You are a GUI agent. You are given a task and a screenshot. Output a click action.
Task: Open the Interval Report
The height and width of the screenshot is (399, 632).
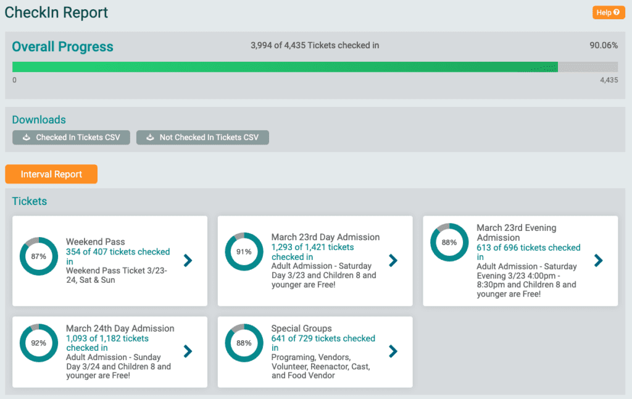51,174
